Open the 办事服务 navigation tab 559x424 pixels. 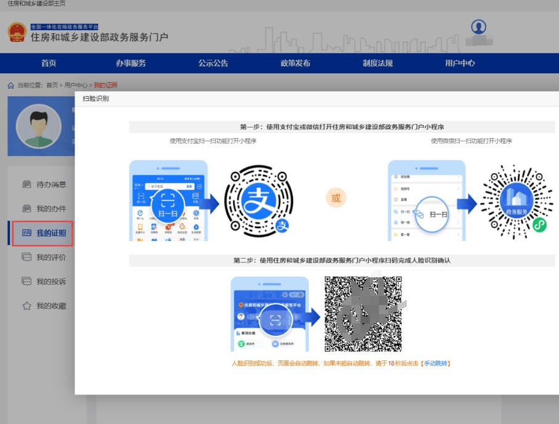pyautogui.click(x=131, y=63)
